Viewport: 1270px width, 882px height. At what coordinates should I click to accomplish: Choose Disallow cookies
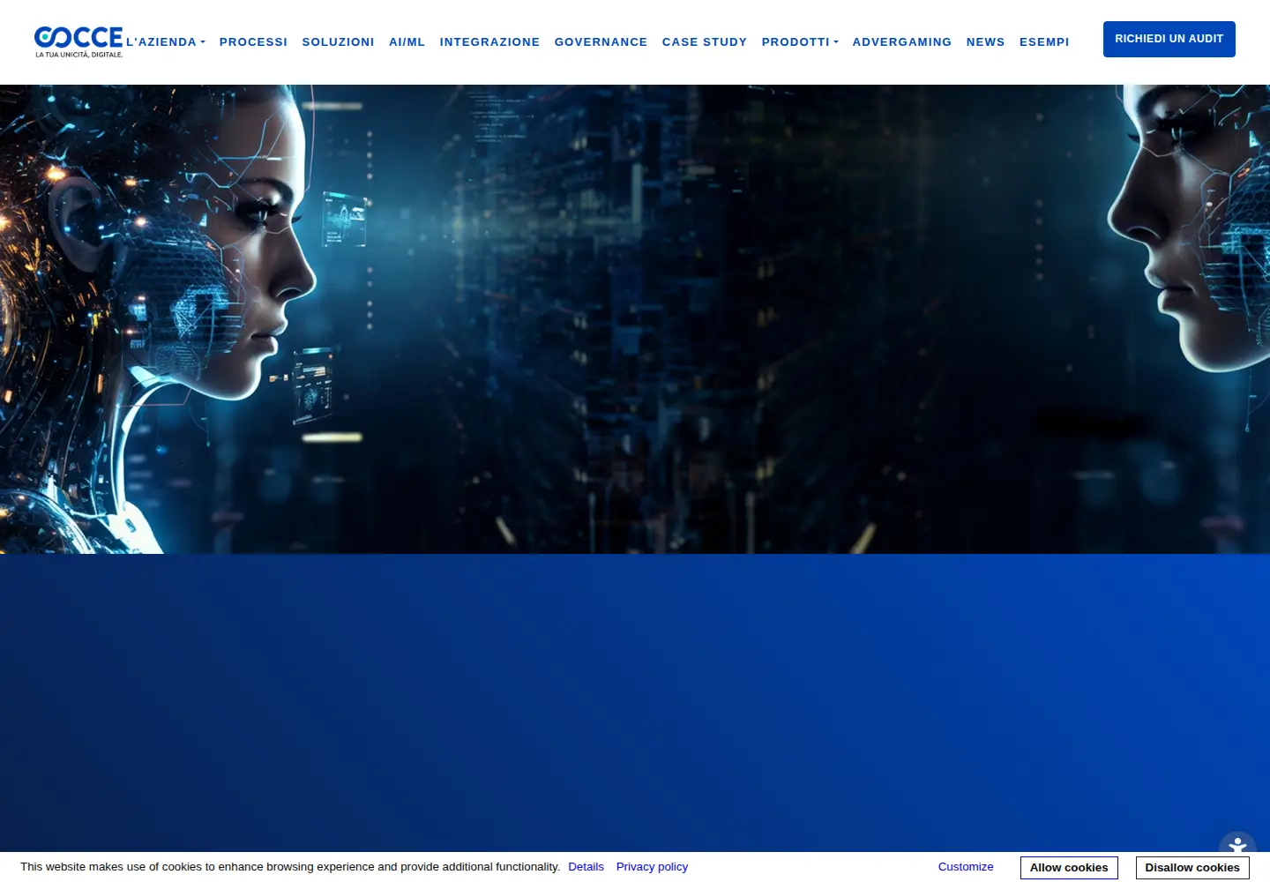pos(1192,868)
